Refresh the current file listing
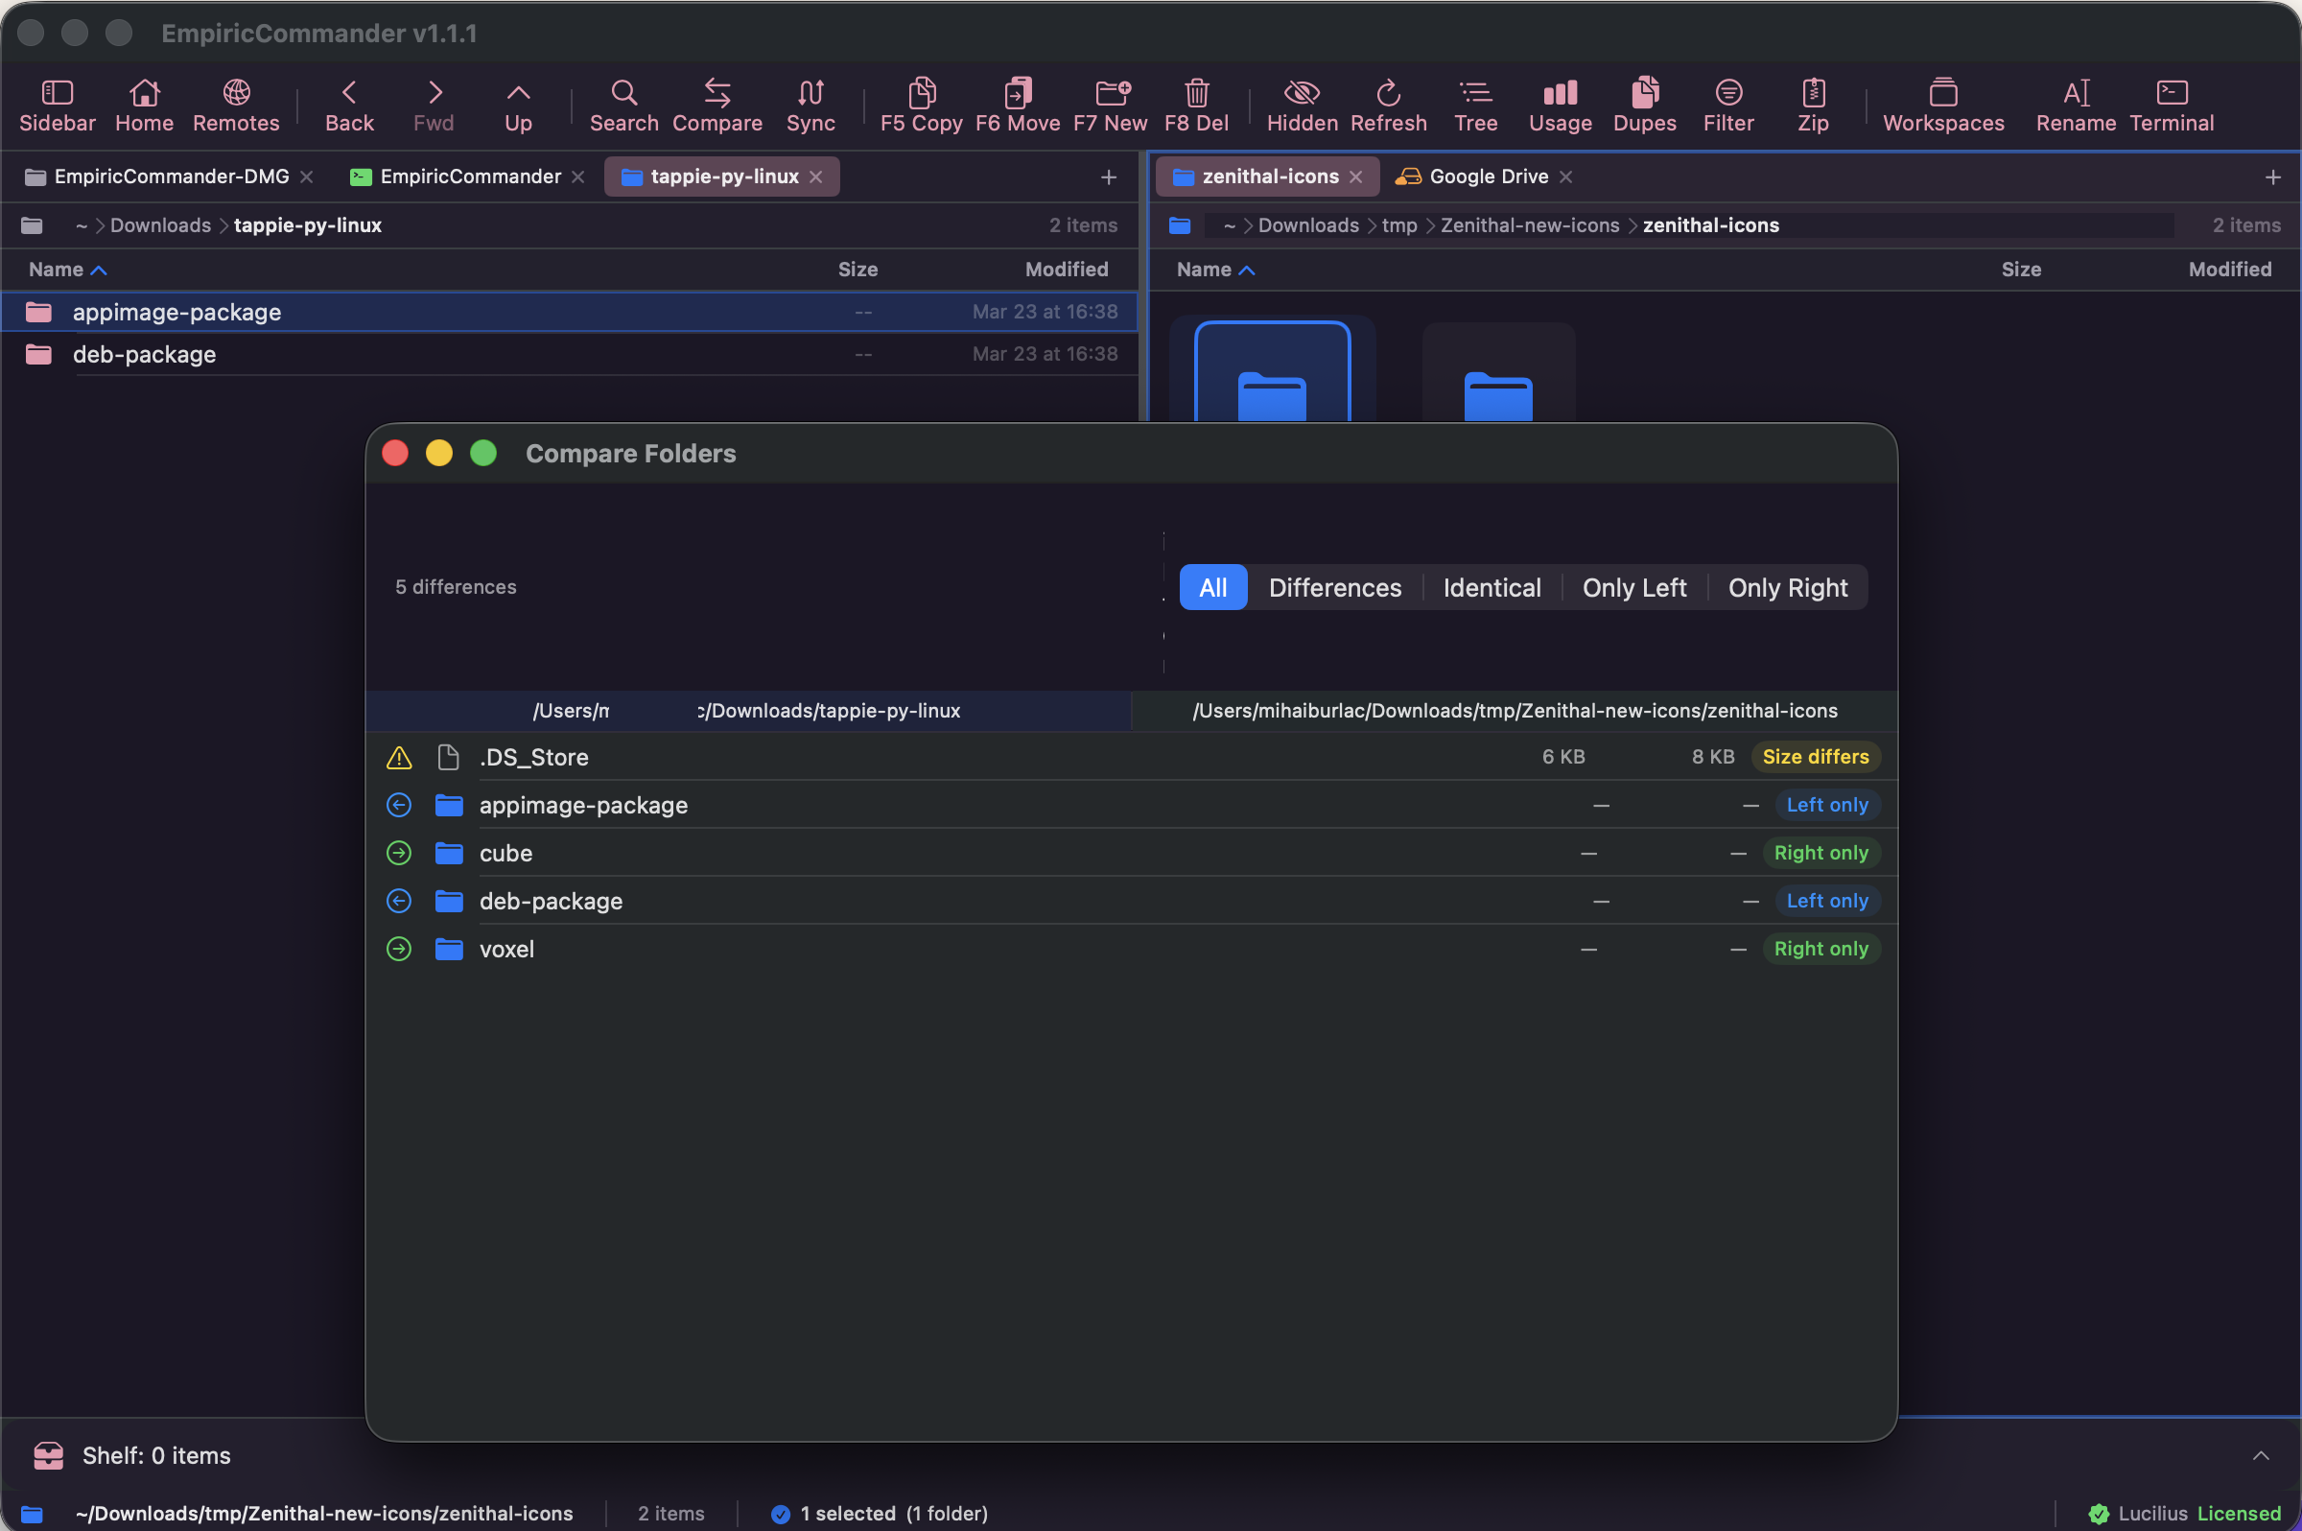 [x=1387, y=105]
